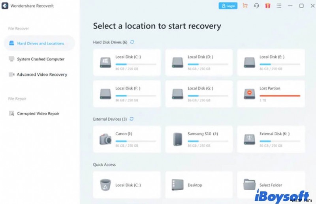Click the Select Folder icon

pos(250,184)
